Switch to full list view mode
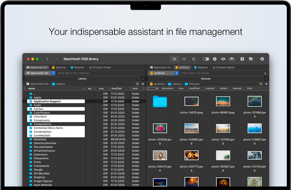Image resolution: width=291 pixels, height=190 pixels. tap(174, 59)
